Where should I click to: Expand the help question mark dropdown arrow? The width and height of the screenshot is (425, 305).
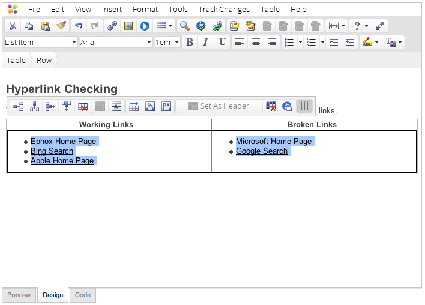(x=366, y=26)
